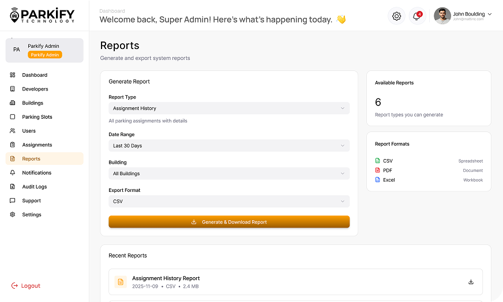Expand the Building selection dropdown

[x=228, y=173]
